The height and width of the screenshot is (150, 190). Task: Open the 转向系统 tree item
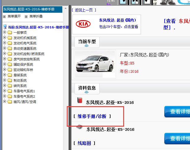(x=20, y=86)
